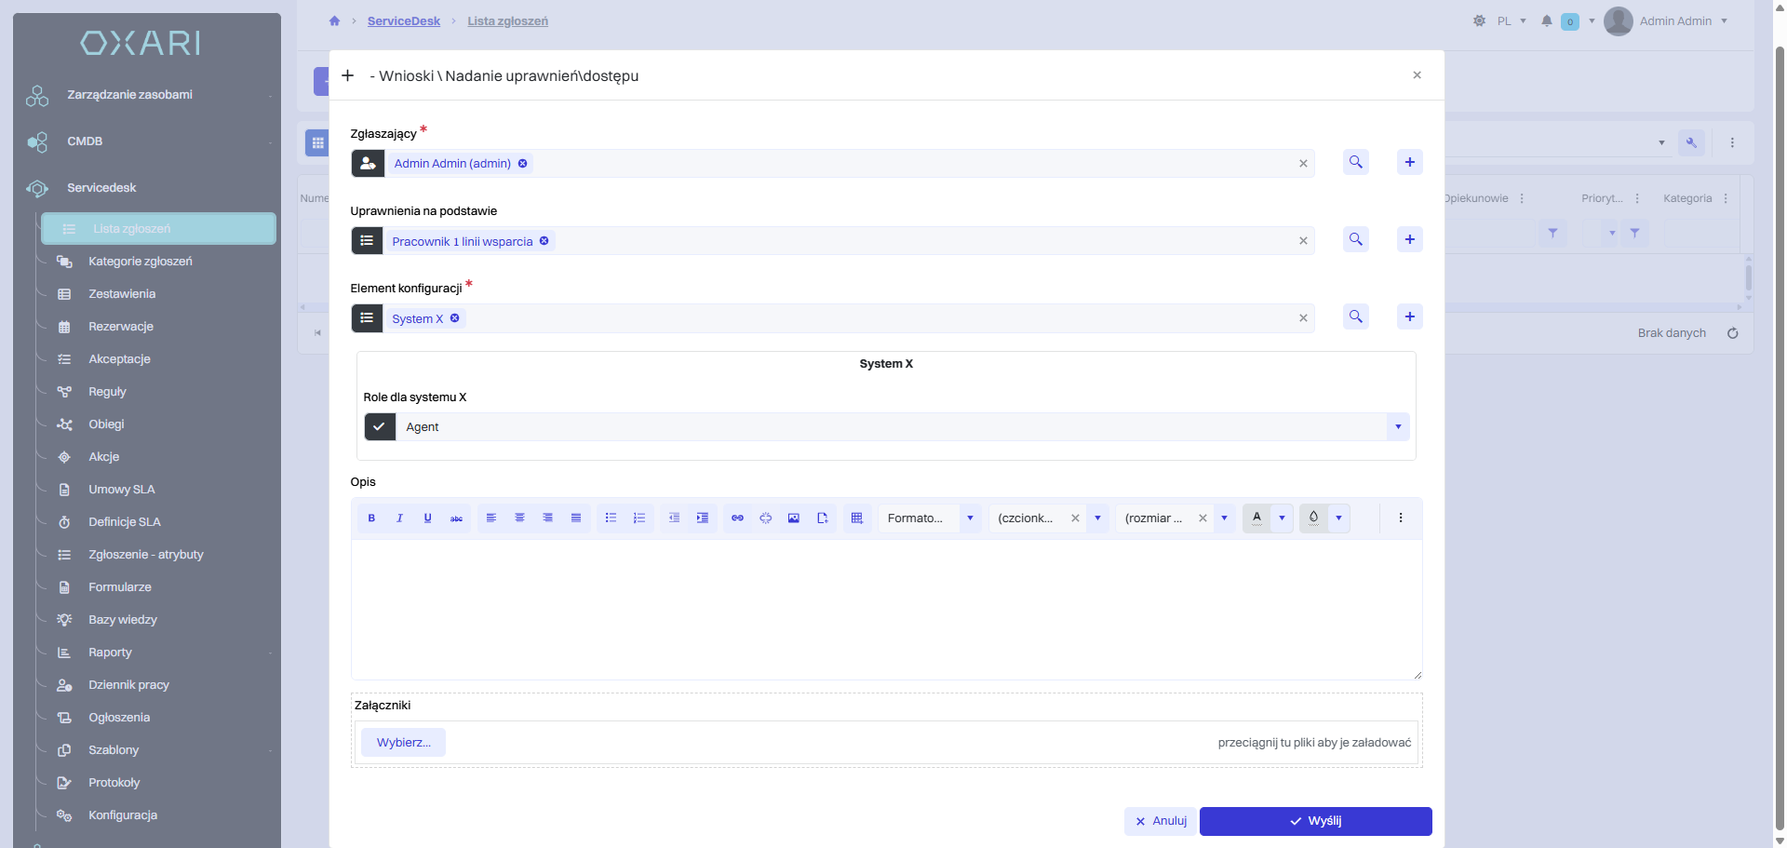This screenshot has height=848, width=1787.
Task: Toggle bold formatting in Opis editor
Action: (371, 518)
